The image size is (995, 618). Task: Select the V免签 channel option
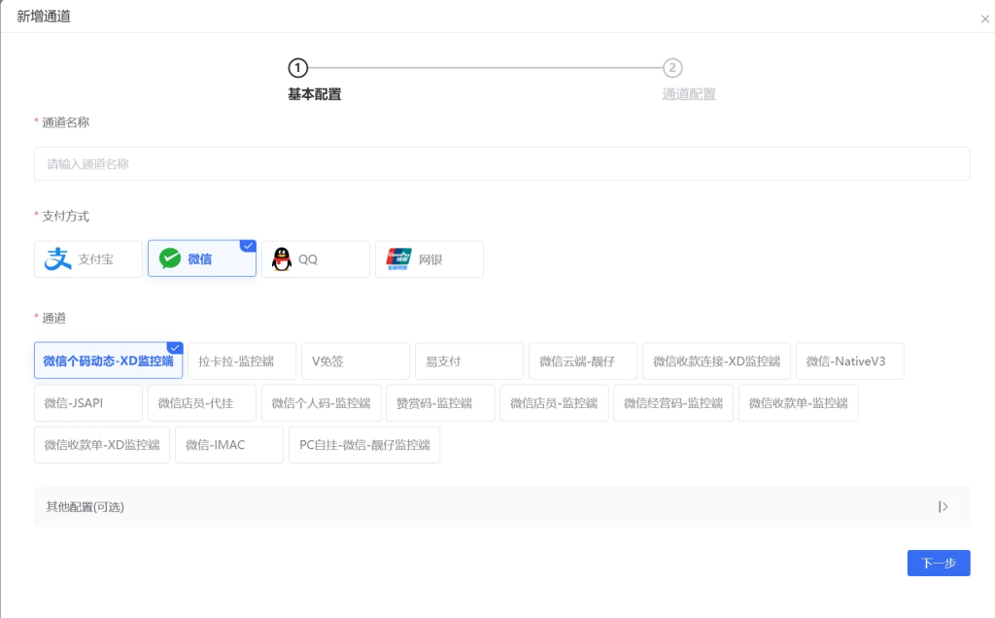[355, 361]
